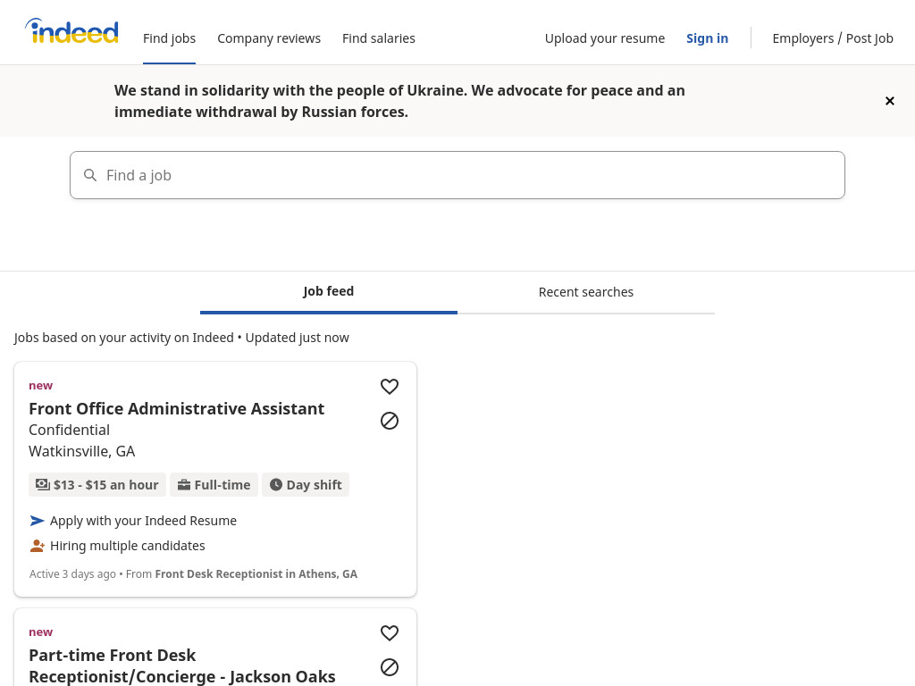
Task: Open Company reviews page
Action: click(269, 38)
